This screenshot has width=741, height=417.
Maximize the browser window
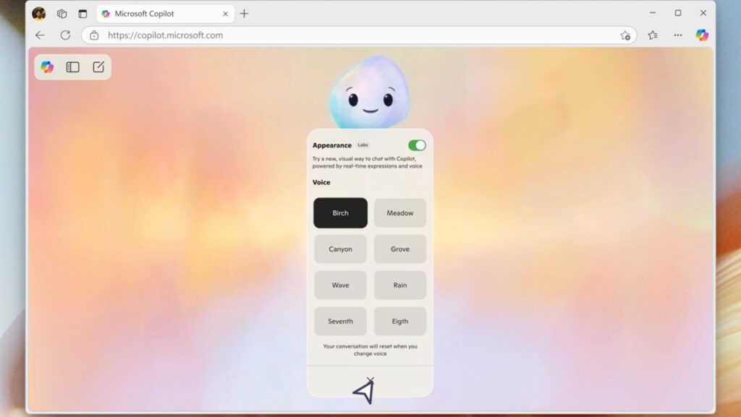click(x=677, y=13)
